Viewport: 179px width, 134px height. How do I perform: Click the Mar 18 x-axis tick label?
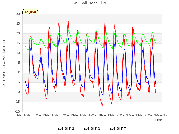[x=97, y=115]
